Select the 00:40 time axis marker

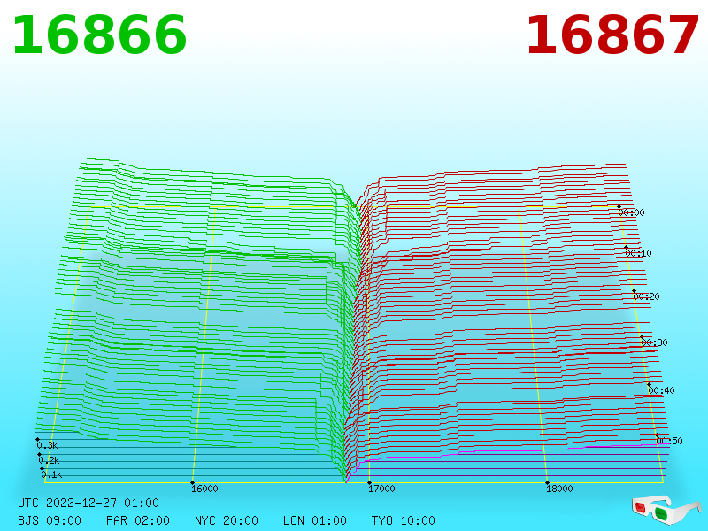(661, 390)
